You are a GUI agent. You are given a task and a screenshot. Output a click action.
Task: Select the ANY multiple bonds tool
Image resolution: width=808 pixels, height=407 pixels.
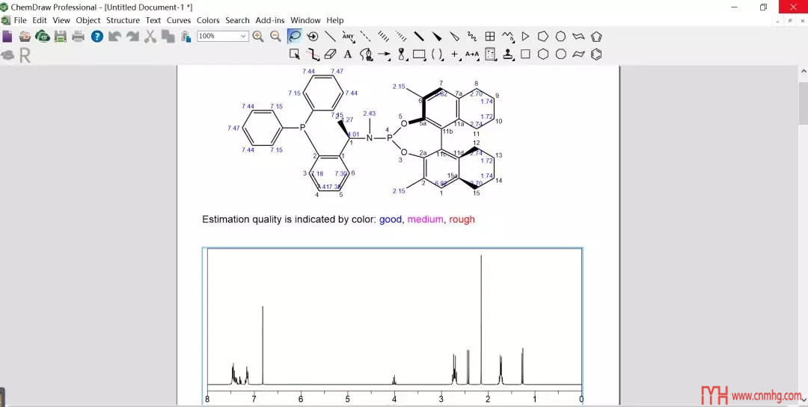(348, 37)
